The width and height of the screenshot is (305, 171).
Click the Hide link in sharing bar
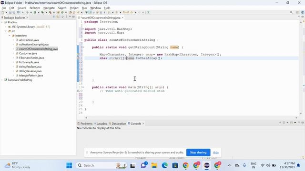click(216, 152)
